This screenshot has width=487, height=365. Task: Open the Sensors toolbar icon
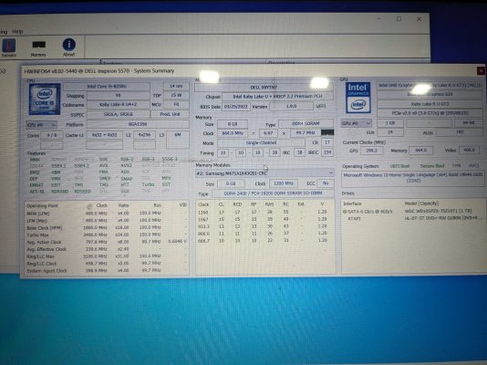click(9, 47)
